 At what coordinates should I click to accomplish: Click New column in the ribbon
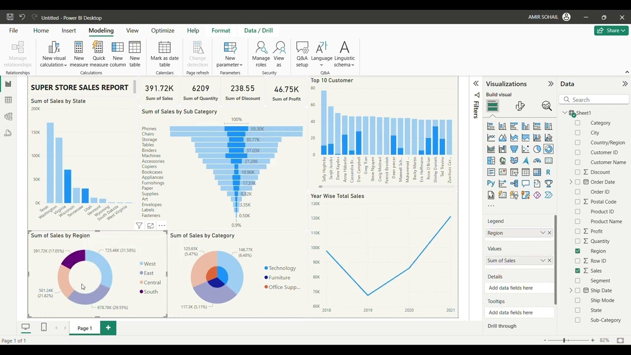117,54
